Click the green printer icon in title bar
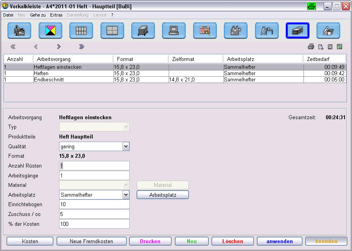Viewport: 352px width, 251px height. [x=311, y=6]
